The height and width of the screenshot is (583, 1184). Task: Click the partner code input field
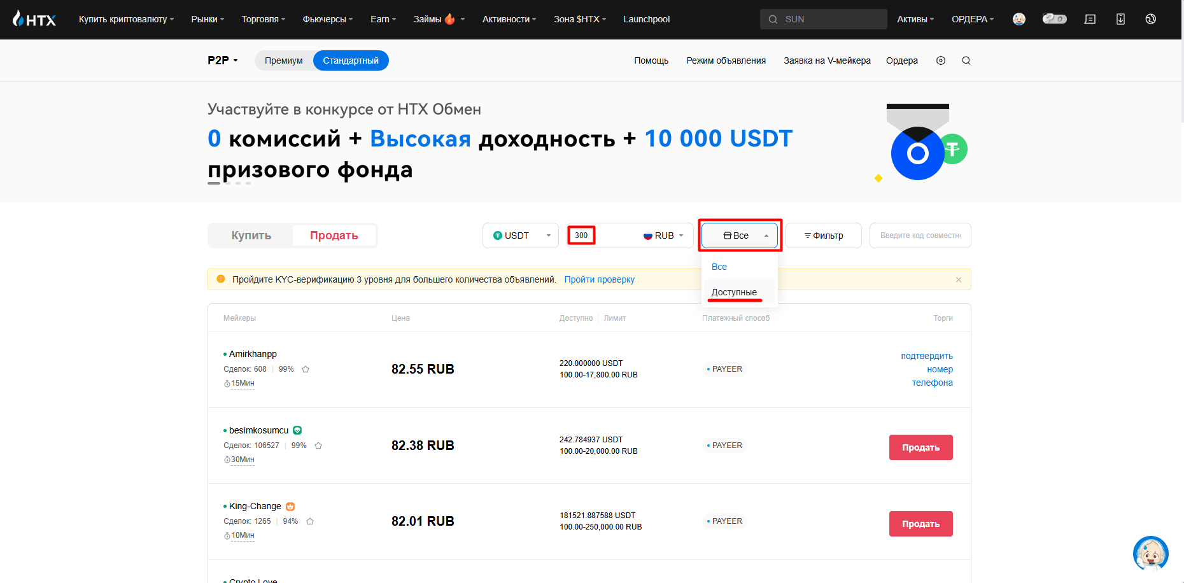(920, 235)
